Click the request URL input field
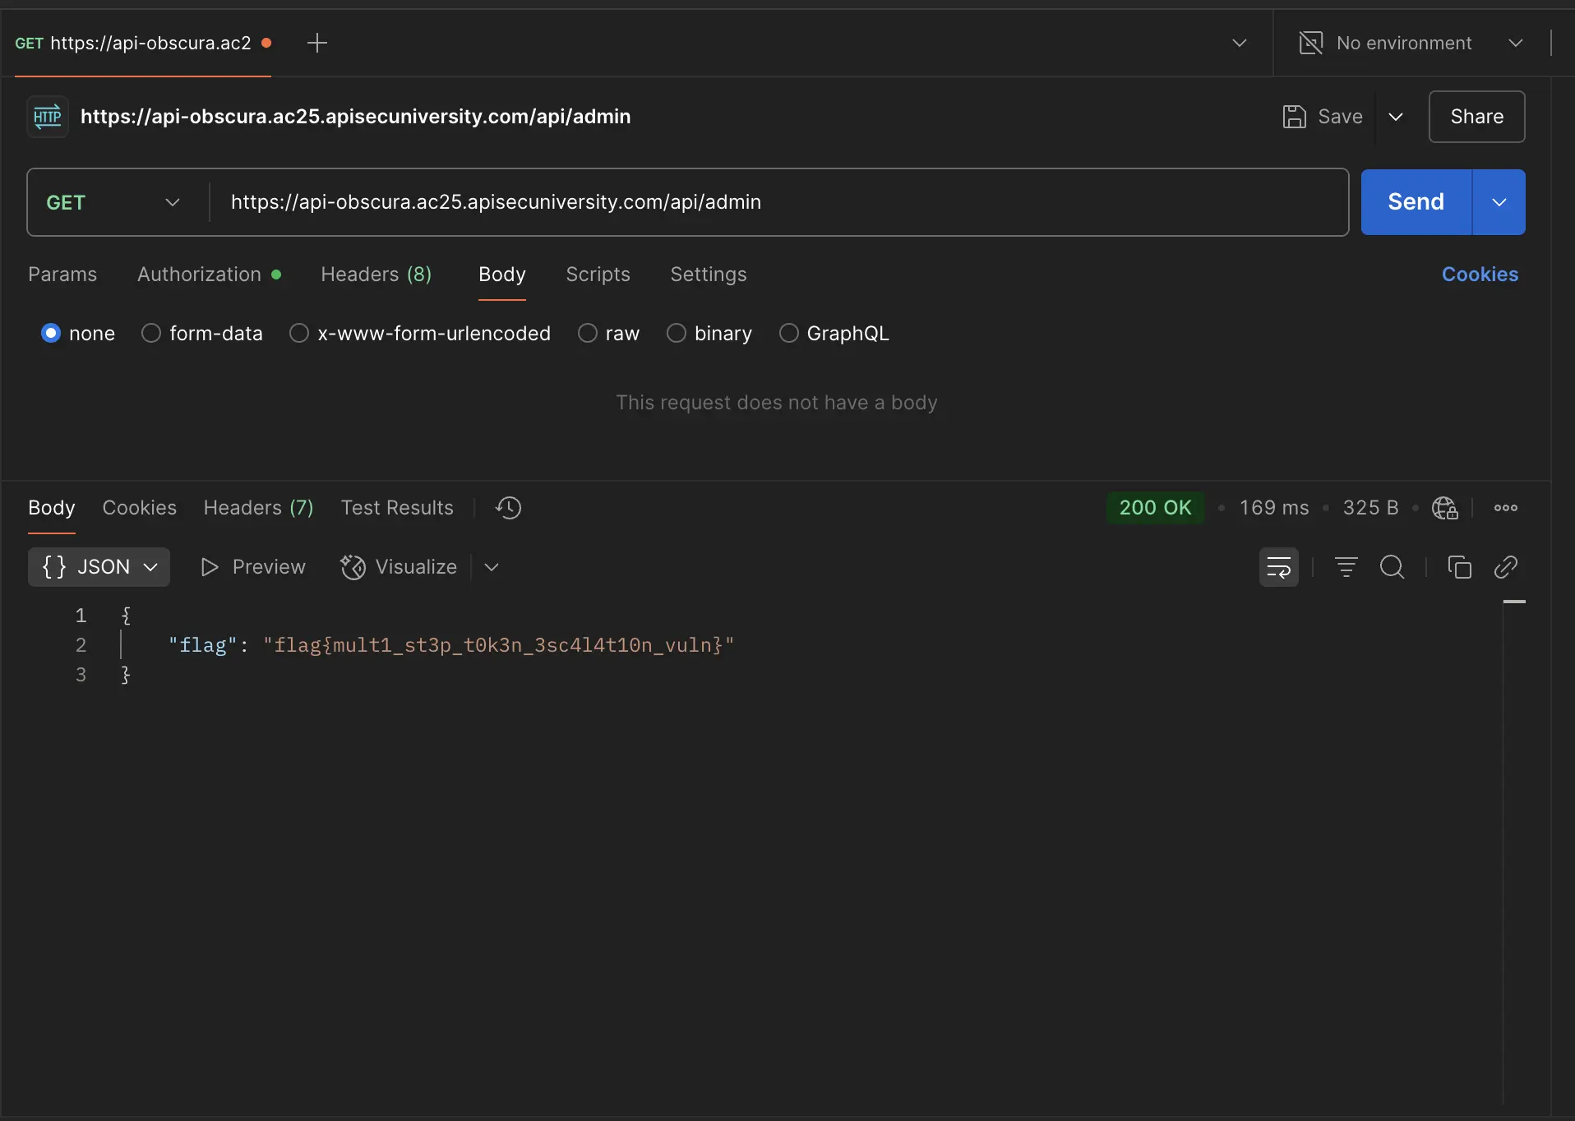 tap(778, 202)
